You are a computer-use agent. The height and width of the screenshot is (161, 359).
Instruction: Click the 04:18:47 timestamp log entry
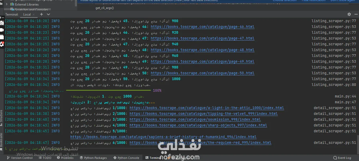pos(27,143)
